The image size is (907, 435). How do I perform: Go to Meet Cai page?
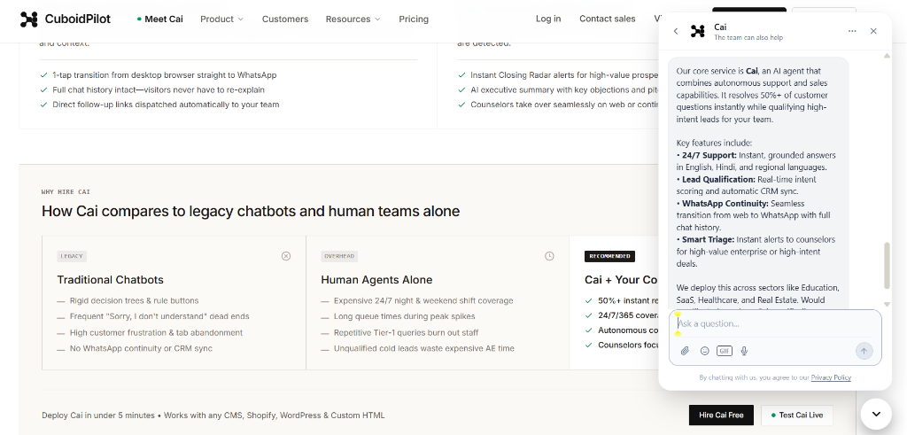[x=160, y=19]
